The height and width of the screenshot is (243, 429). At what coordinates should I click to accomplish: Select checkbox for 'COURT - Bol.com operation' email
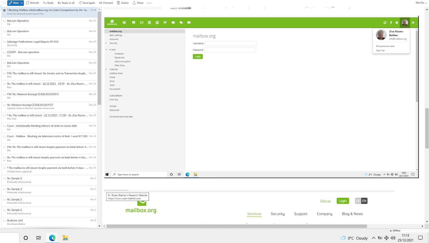coord(4,52)
